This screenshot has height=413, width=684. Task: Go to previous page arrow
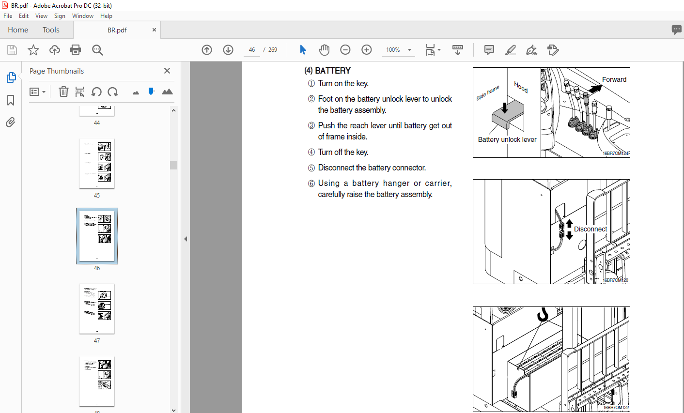pos(207,50)
